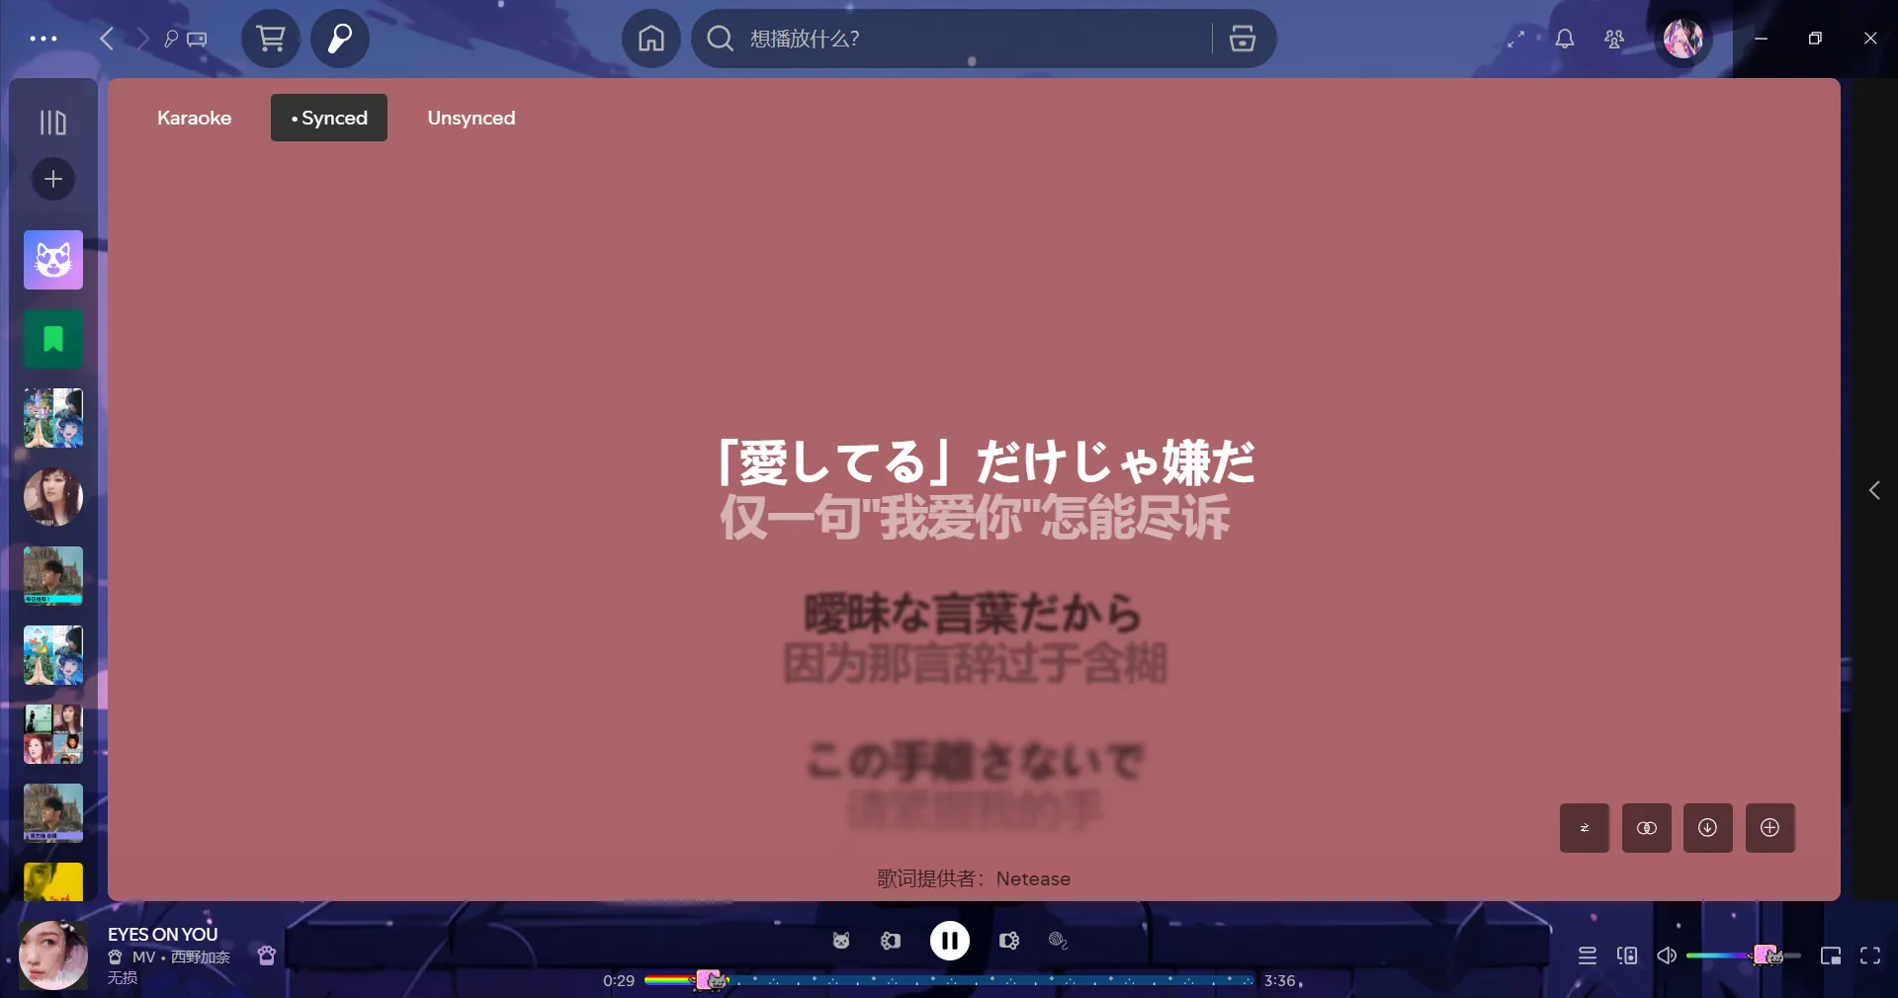Click the lyrics download button

coord(1707,828)
